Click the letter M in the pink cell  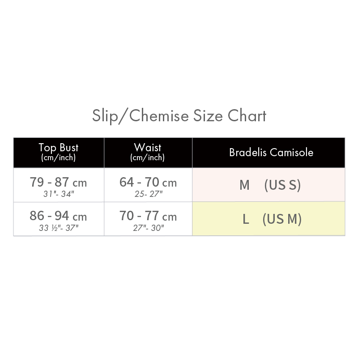pyautogui.click(x=244, y=185)
